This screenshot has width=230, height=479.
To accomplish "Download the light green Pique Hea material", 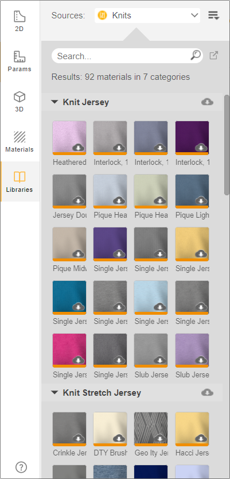I will 160,201.
